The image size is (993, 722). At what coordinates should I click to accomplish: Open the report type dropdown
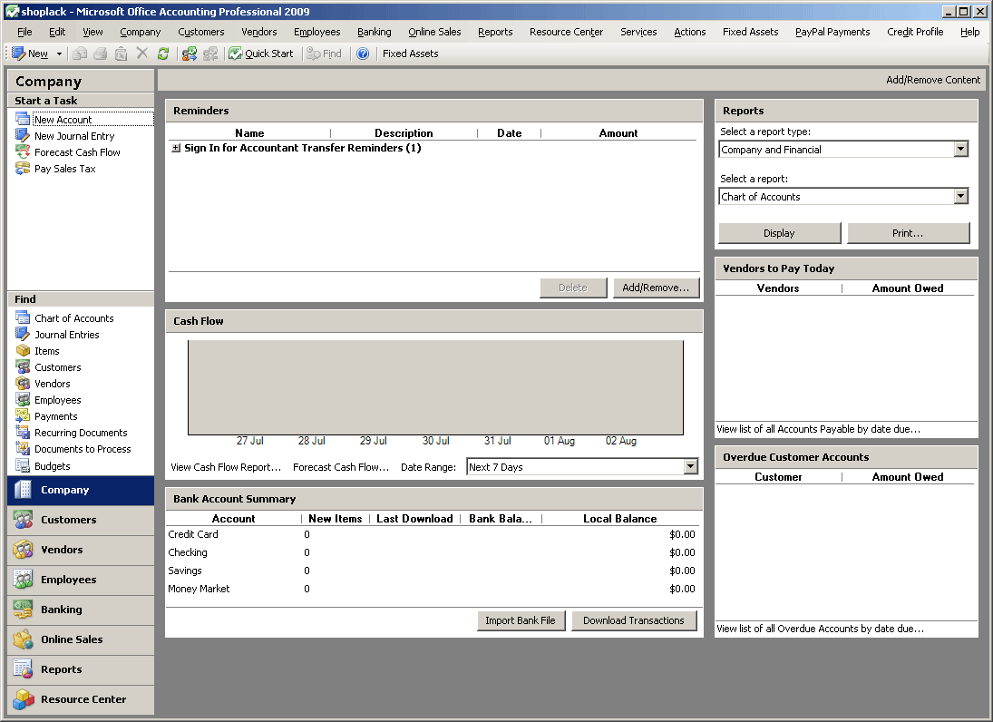(x=960, y=150)
